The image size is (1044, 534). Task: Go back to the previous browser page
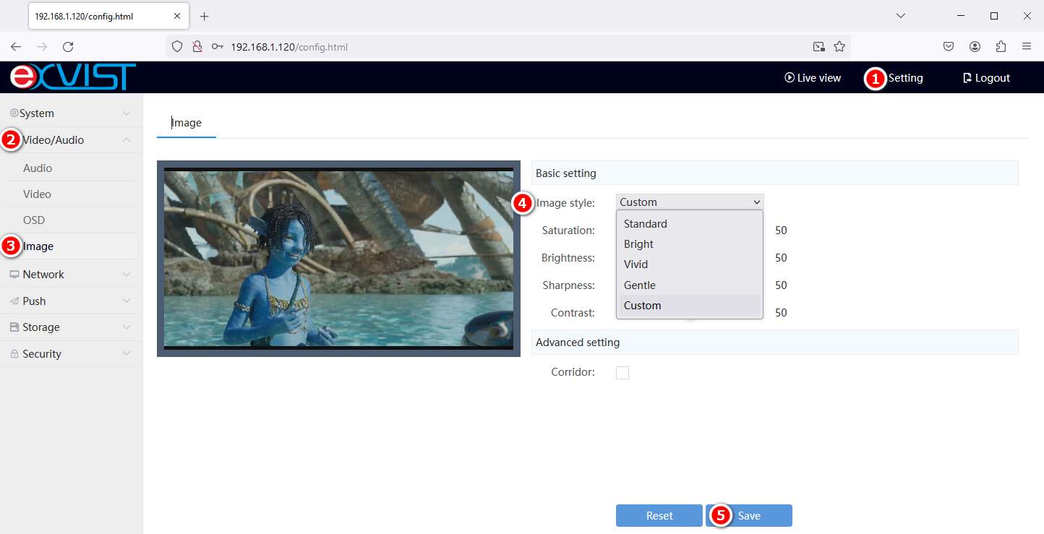[x=16, y=46]
